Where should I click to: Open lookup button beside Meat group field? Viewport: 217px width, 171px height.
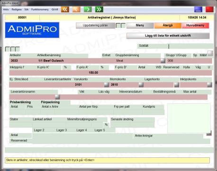tap(163, 60)
